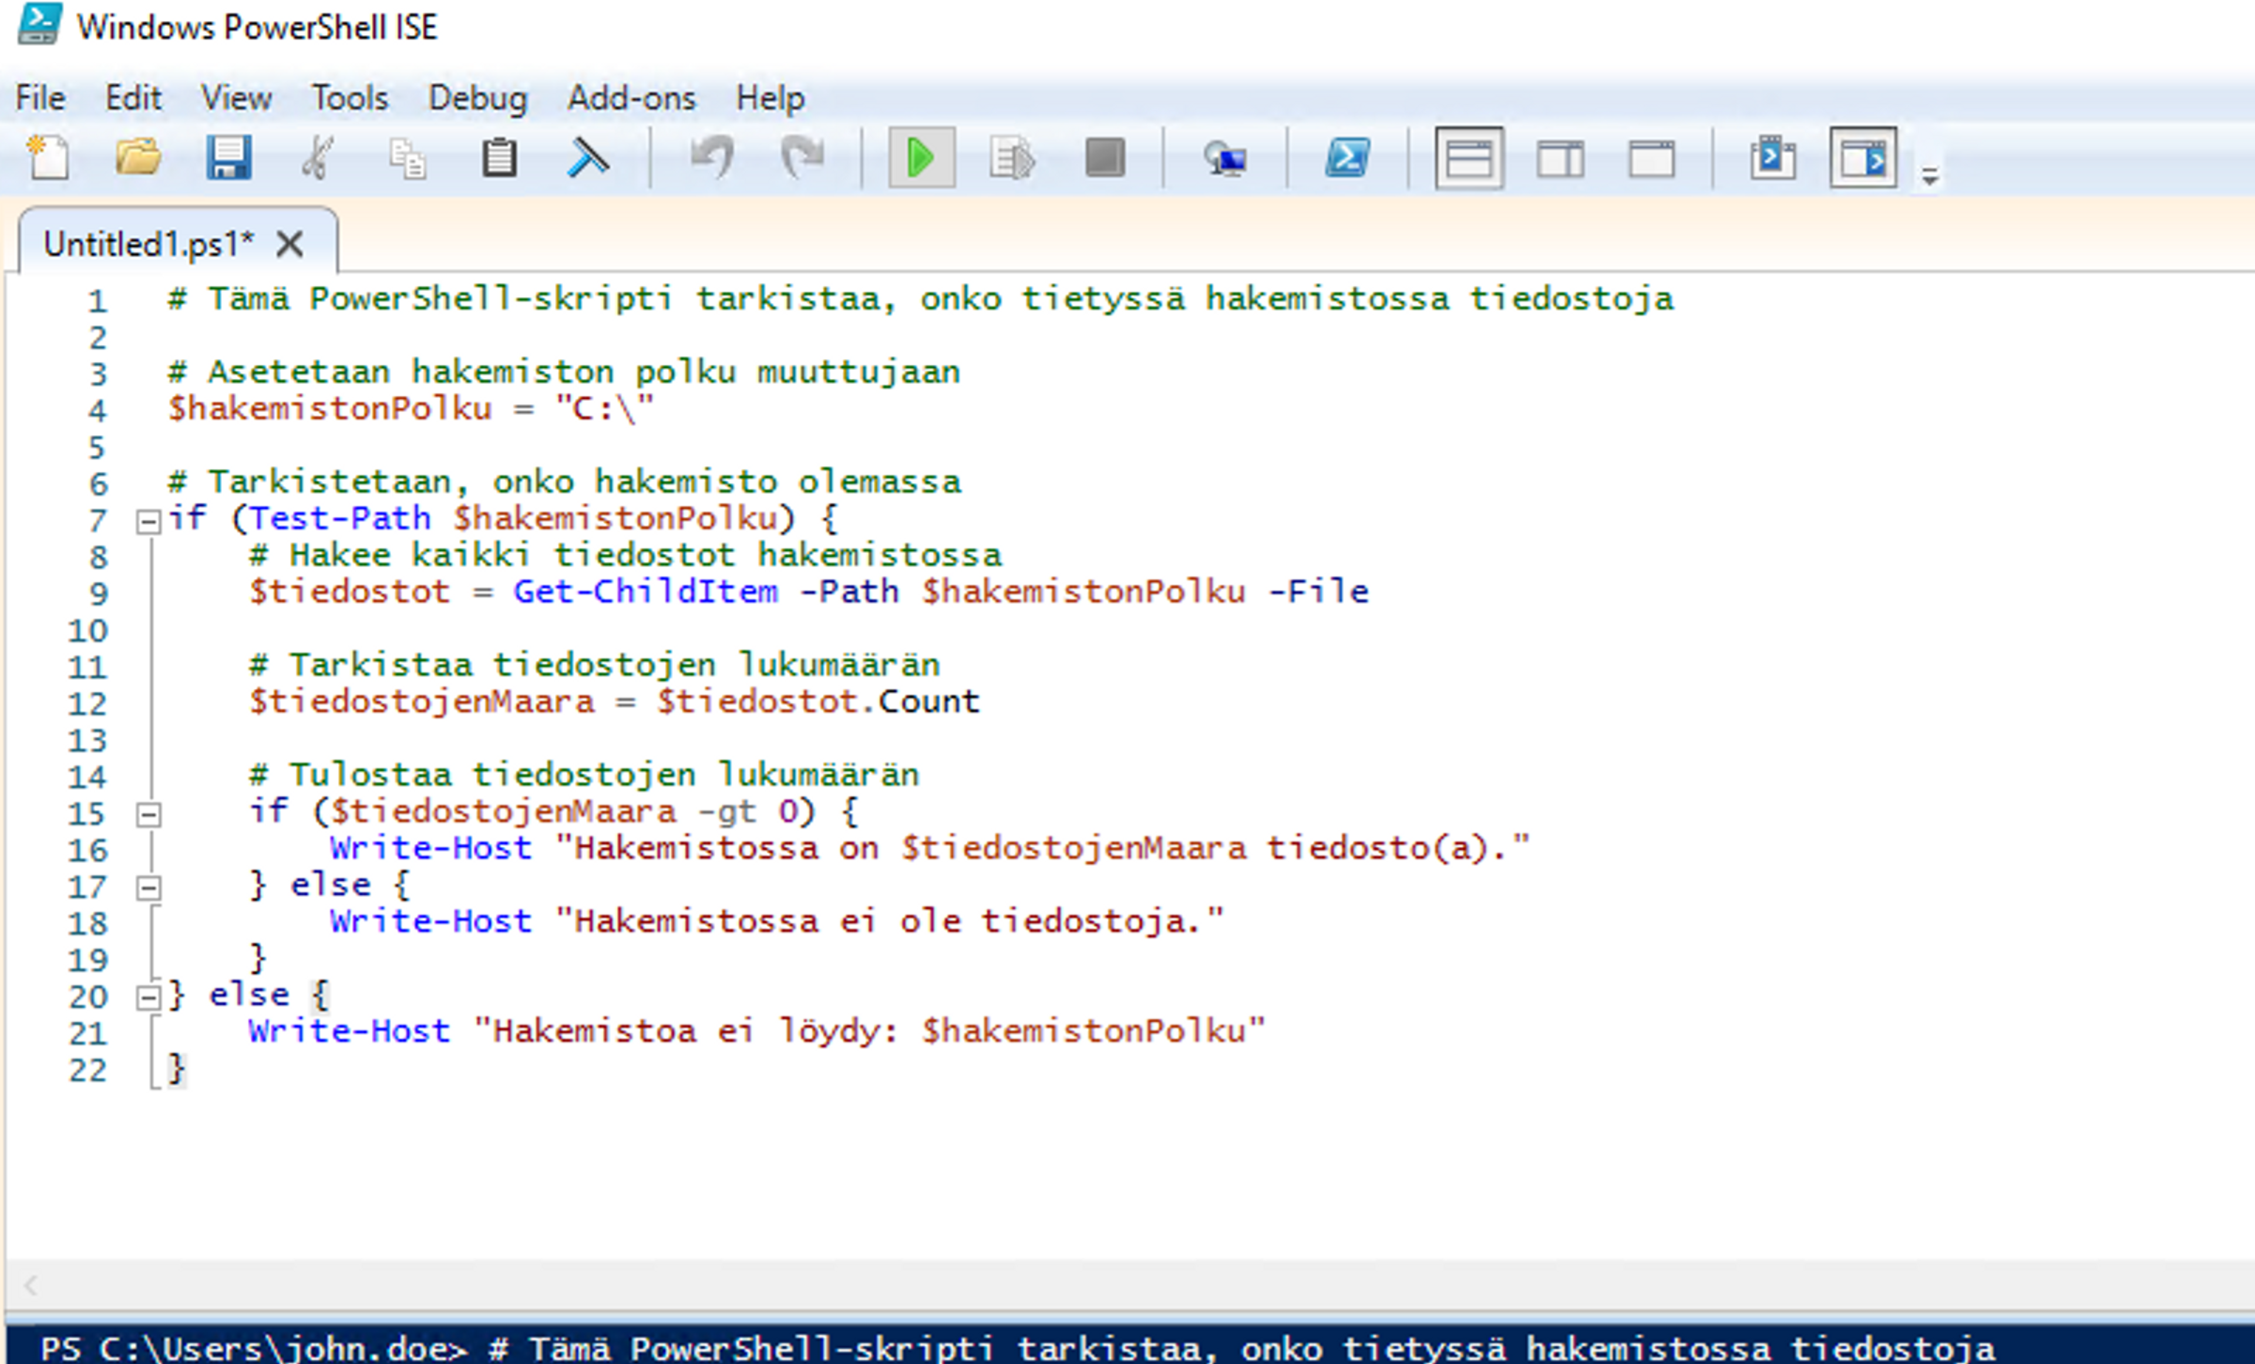2255x1364 pixels.
Task: Collapse the final else block at line 20
Action: point(148,997)
